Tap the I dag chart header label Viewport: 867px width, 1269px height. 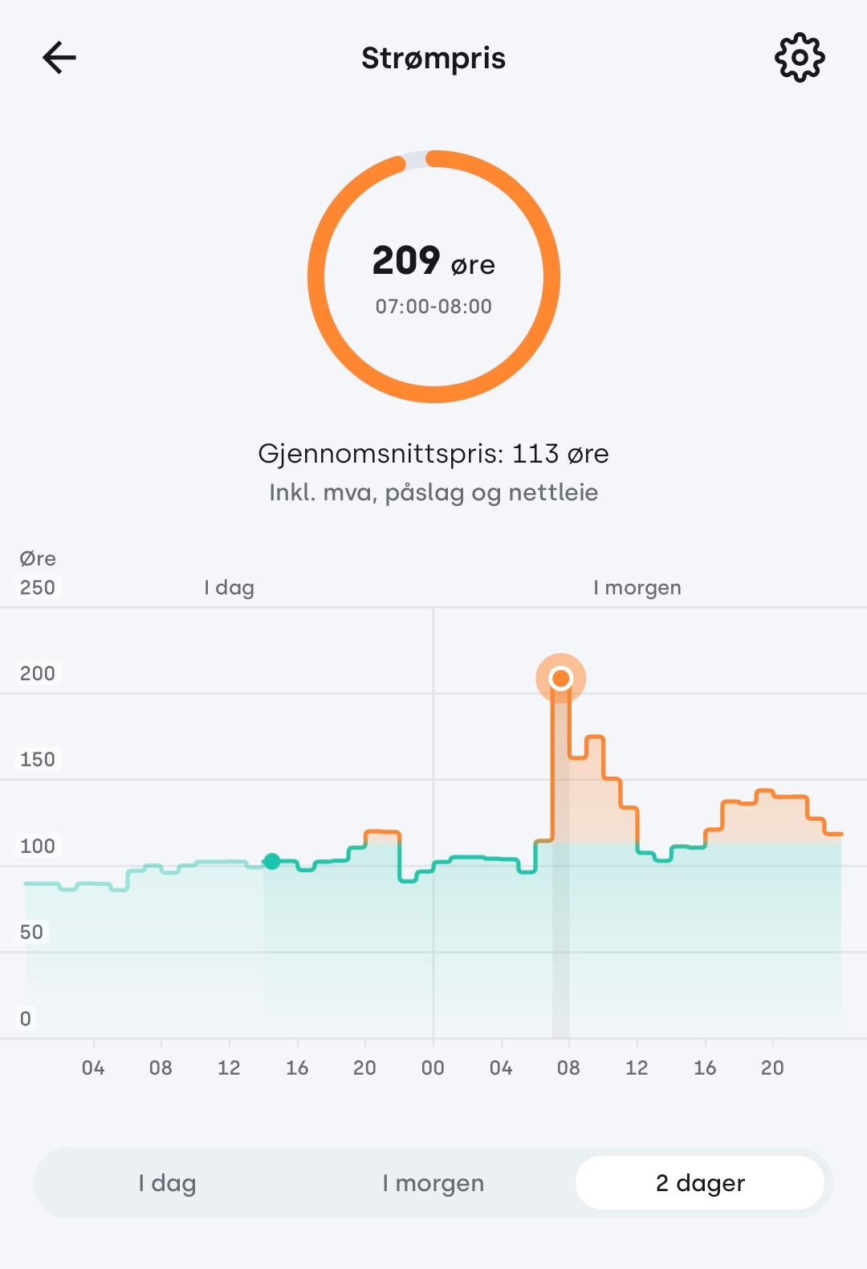[229, 588]
